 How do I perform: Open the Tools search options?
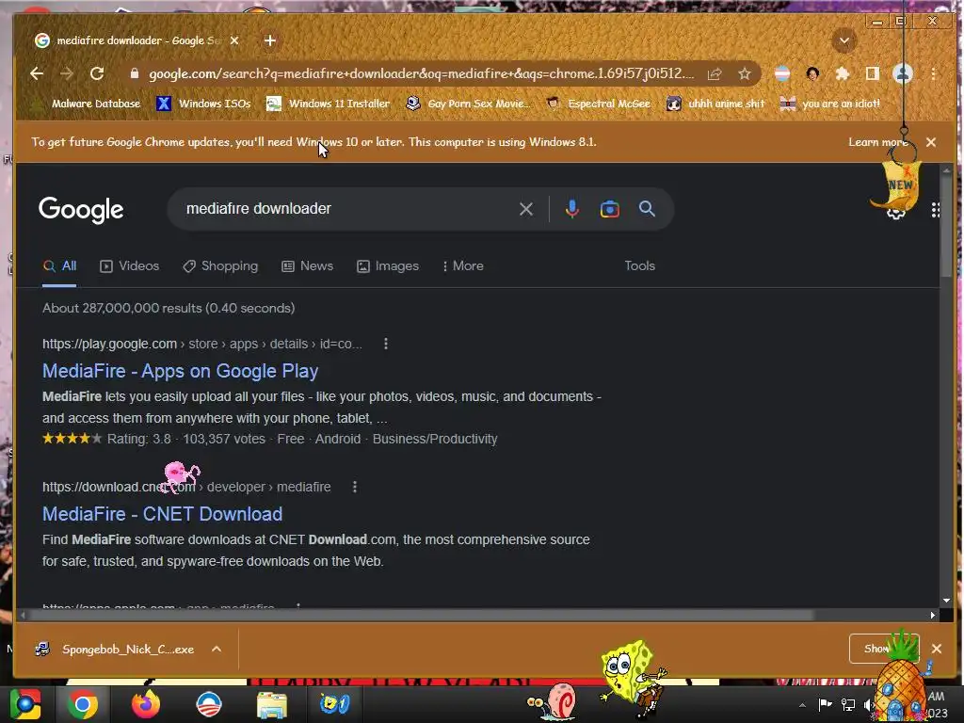639,266
